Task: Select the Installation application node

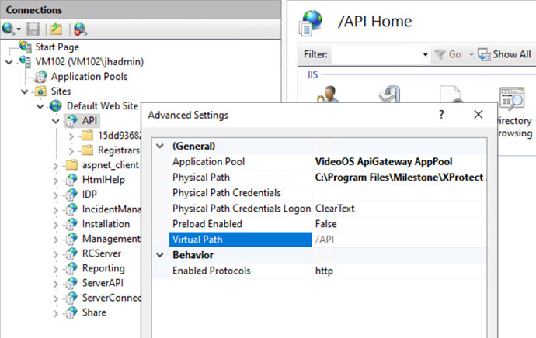Action: pyautogui.click(x=106, y=224)
